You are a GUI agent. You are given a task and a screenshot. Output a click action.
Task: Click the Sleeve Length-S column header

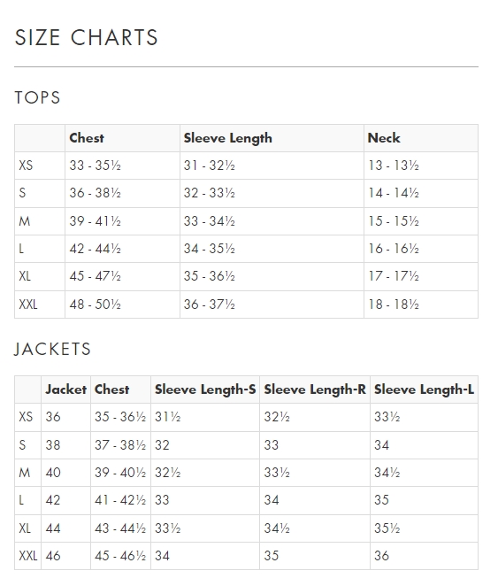[205, 389]
